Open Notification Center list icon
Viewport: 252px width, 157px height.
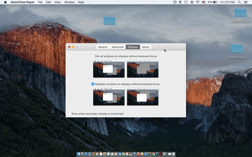[246, 2]
